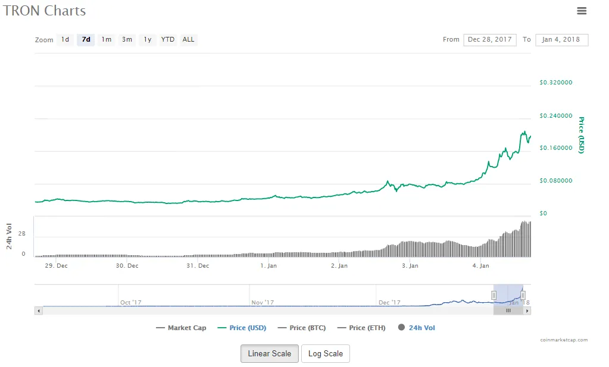The height and width of the screenshot is (367, 609).
Task: Click the $0.320000 price axis label
Action: coord(556,83)
